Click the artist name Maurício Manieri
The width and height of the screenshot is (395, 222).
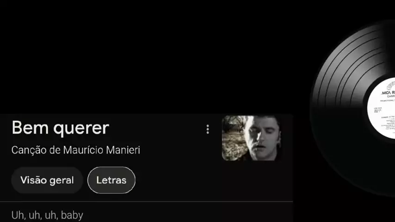(101, 150)
